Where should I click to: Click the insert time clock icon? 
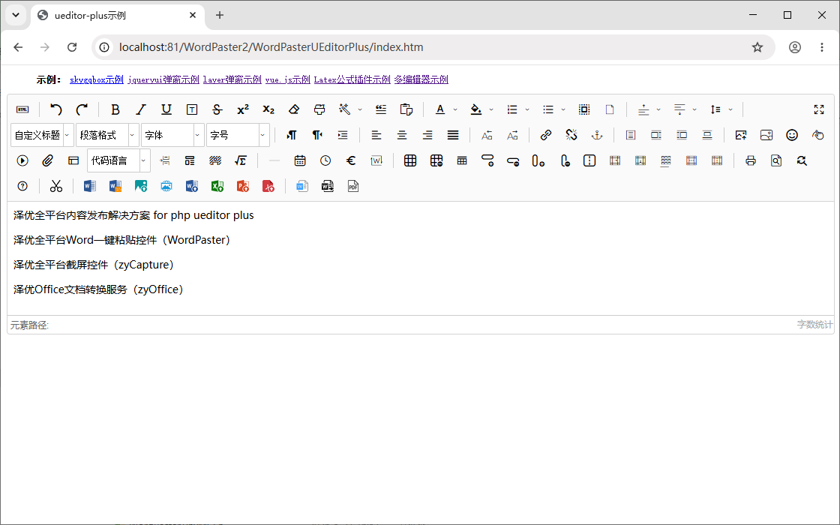pos(325,160)
